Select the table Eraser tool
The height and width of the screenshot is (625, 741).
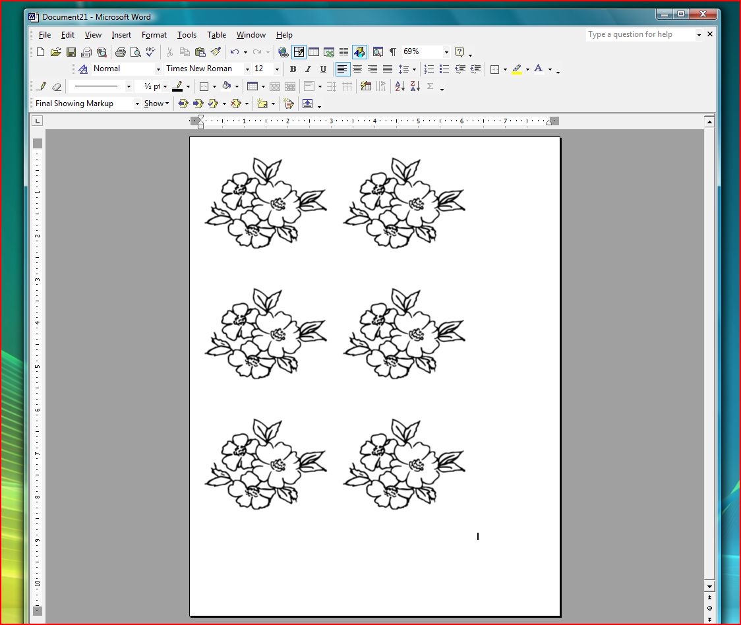click(56, 86)
